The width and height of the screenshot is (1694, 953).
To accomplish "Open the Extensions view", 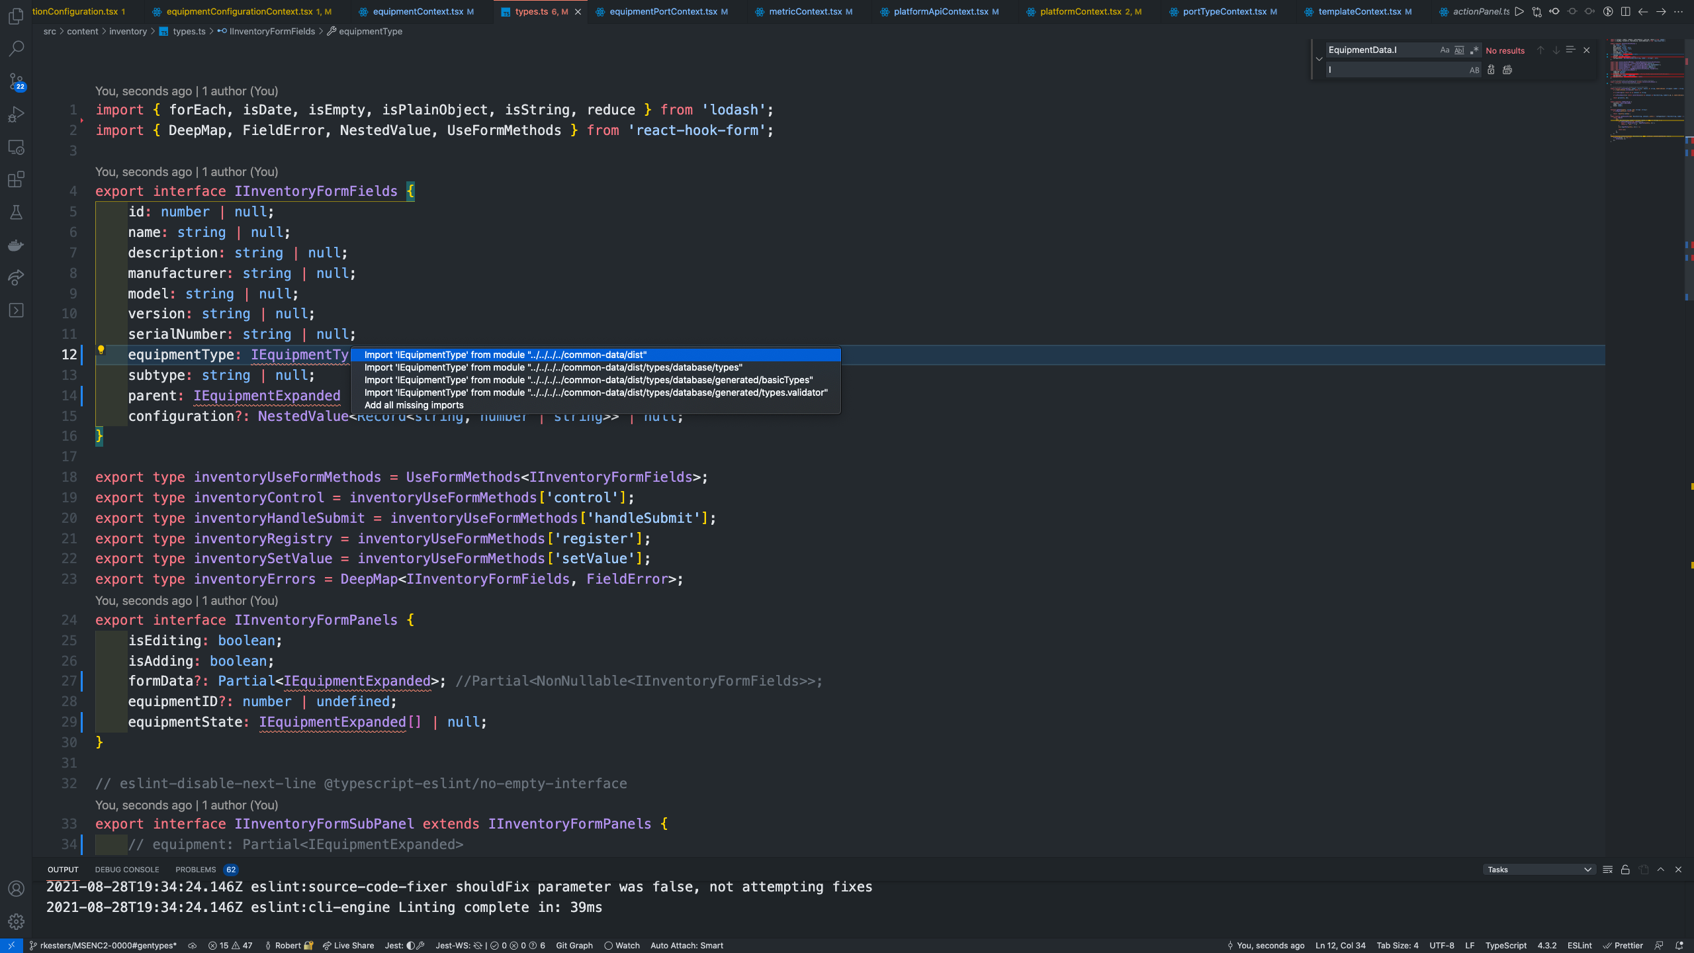I will 16,179.
